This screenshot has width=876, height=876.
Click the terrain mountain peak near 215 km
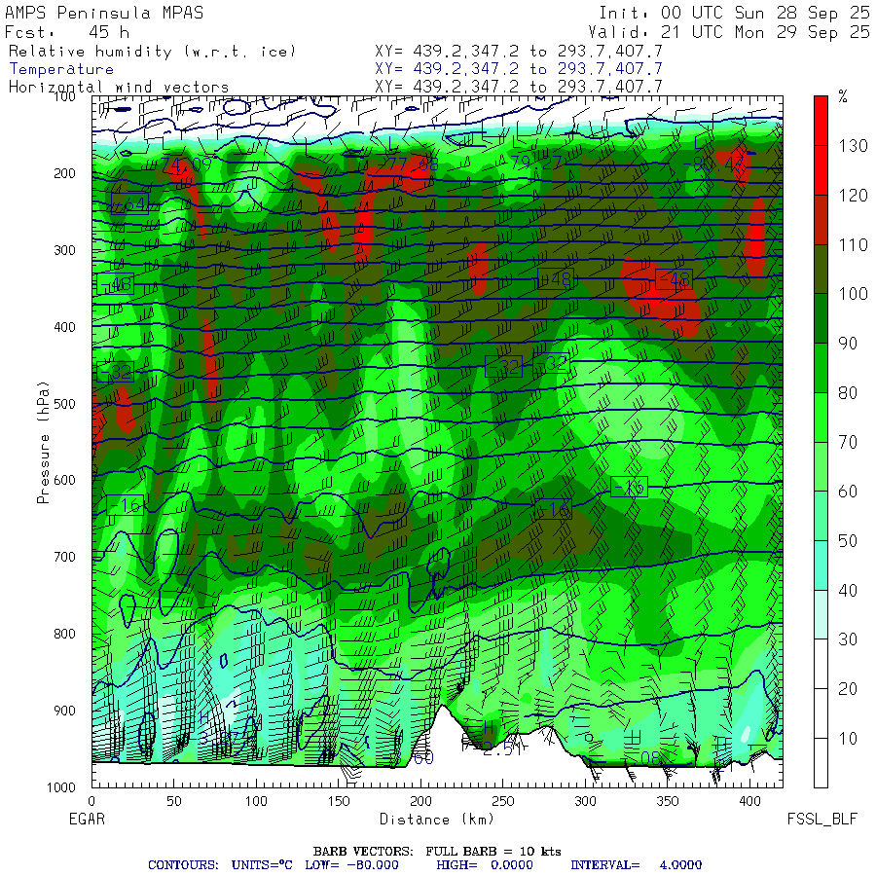[443, 708]
